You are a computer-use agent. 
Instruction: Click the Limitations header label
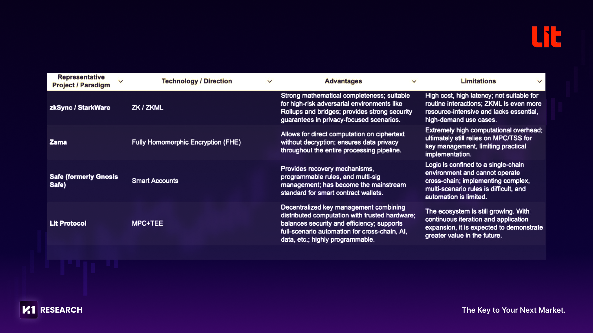(x=478, y=81)
